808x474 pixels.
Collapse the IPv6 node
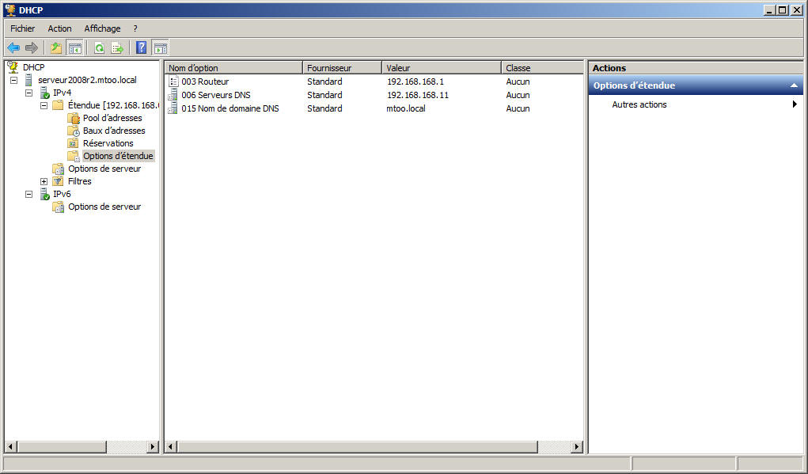click(28, 194)
